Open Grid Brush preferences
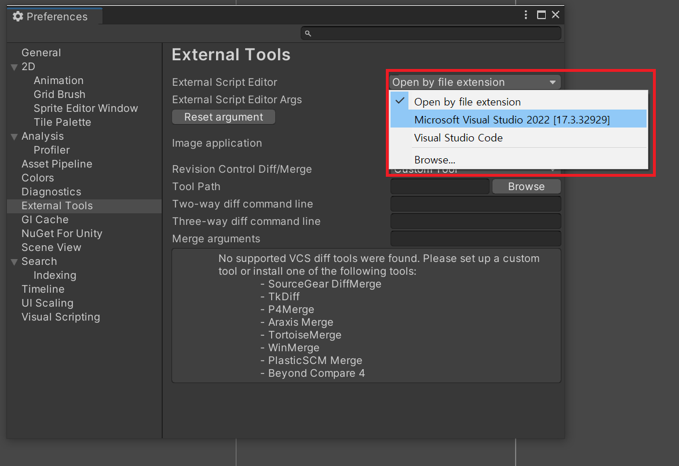Image resolution: width=679 pixels, height=466 pixels. (59, 94)
